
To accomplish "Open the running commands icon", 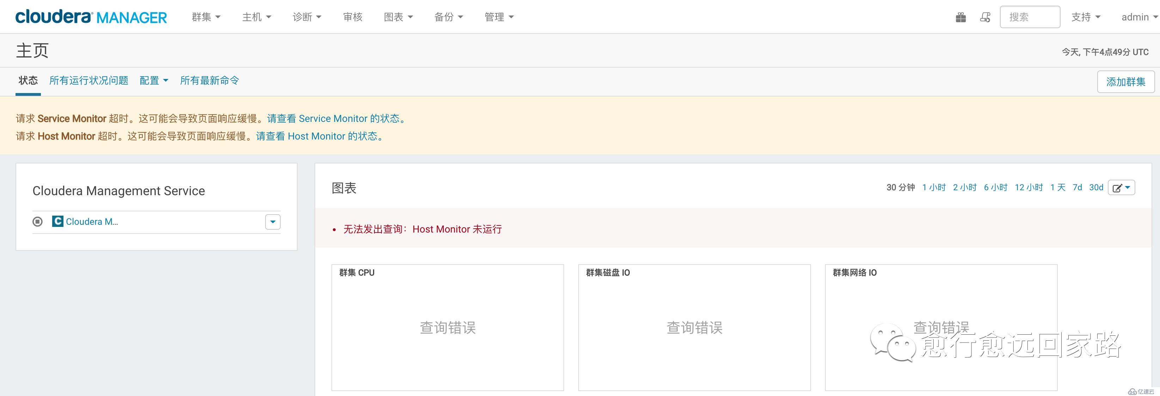I will 985,17.
